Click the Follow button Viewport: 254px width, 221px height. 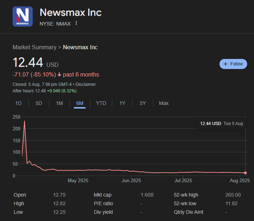coord(233,64)
